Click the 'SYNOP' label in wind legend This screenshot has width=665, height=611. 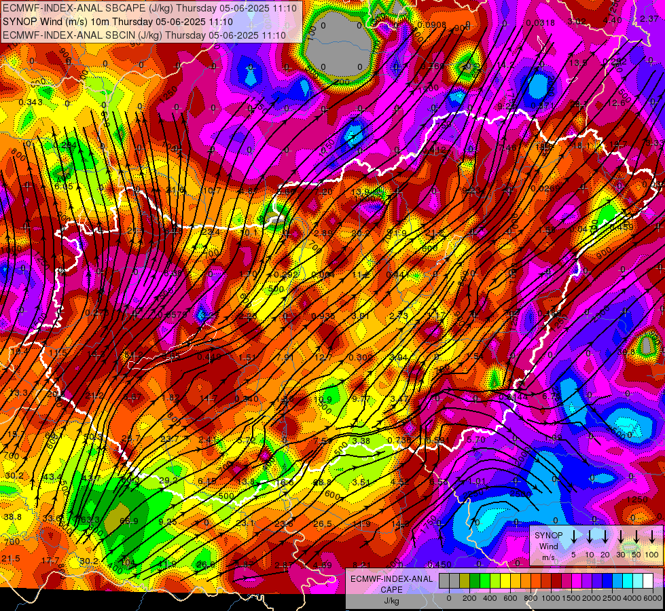[548, 535]
